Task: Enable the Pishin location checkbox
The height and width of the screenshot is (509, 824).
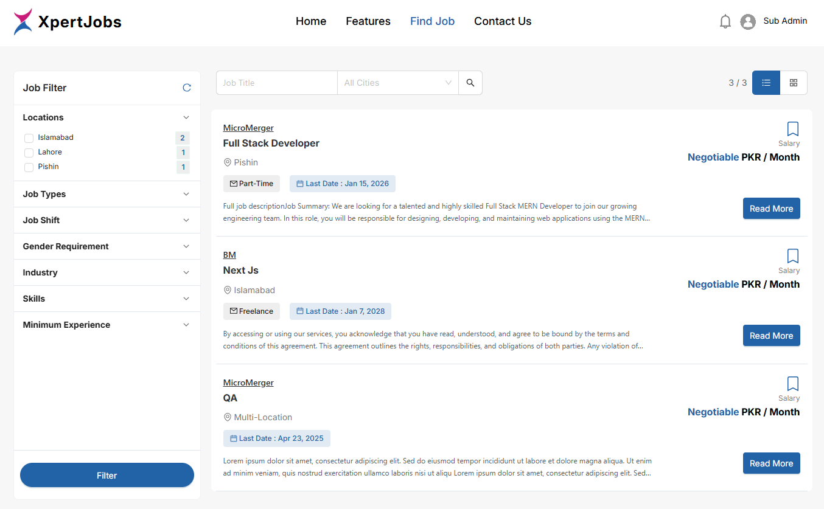Action: coord(29,167)
